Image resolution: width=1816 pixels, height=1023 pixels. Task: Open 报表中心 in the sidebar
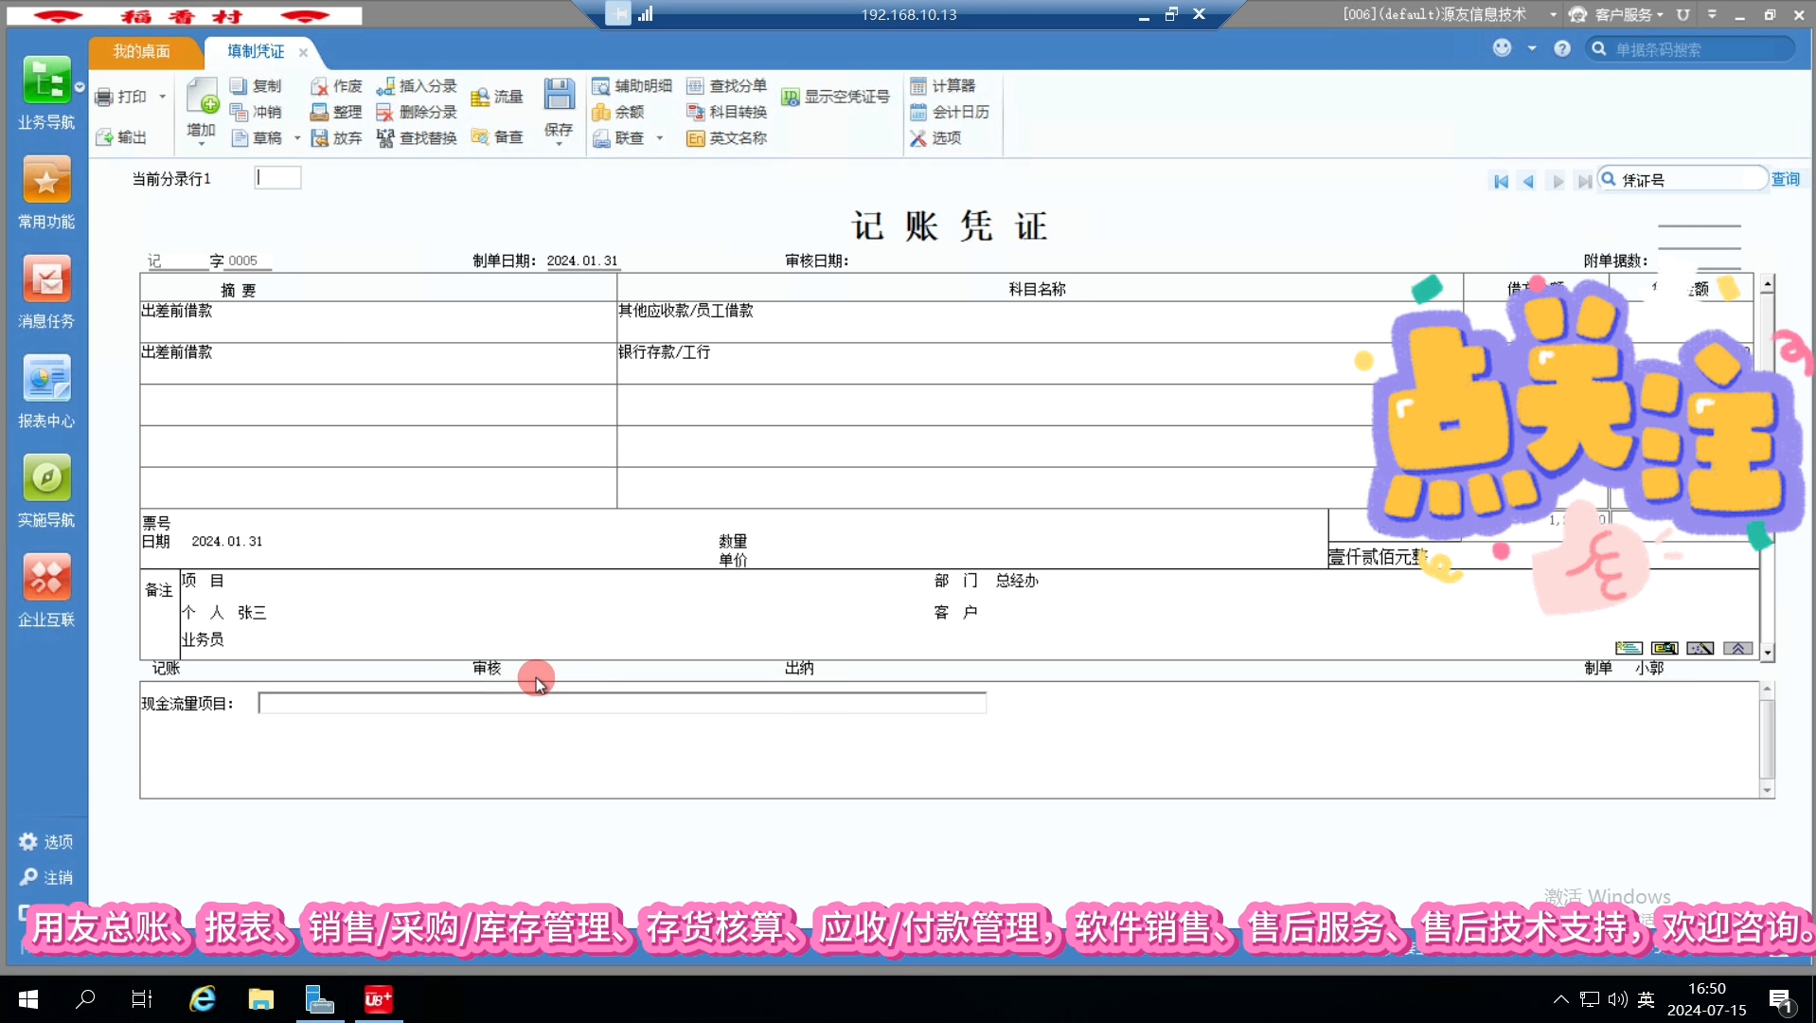pyautogui.click(x=45, y=391)
